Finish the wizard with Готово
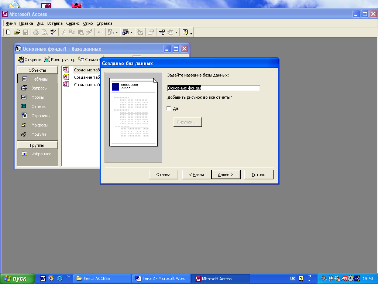The width and height of the screenshot is (378, 284). coord(259,175)
